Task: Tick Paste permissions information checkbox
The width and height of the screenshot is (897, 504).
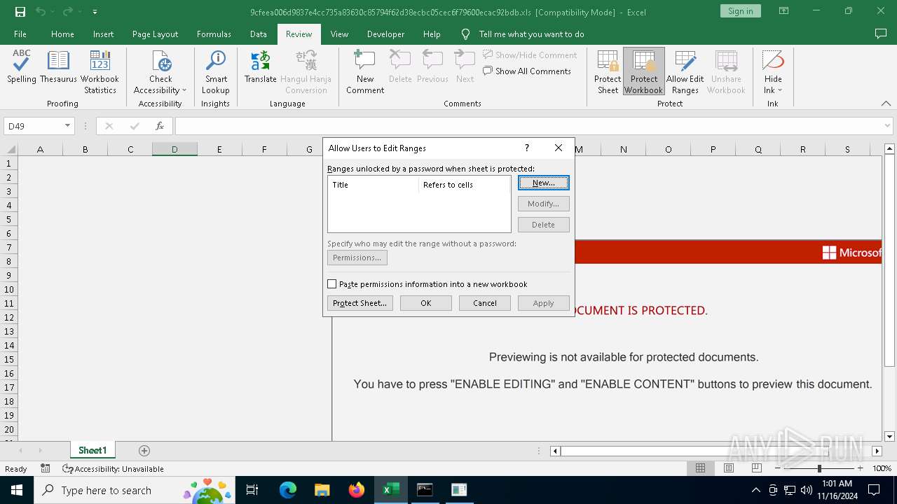Action: point(332,284)
